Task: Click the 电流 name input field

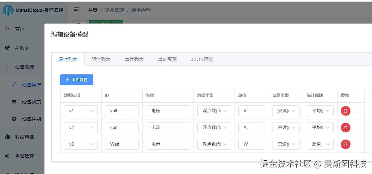Action: pos(168,127)
